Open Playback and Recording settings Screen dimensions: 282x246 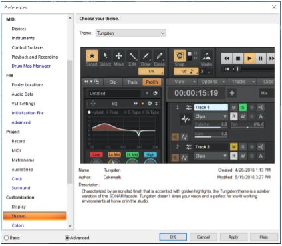(35, 57)
